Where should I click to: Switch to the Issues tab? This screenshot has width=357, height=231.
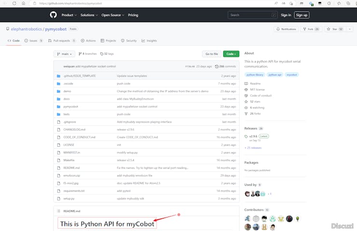pyautogui.click(x=33, y=40)
